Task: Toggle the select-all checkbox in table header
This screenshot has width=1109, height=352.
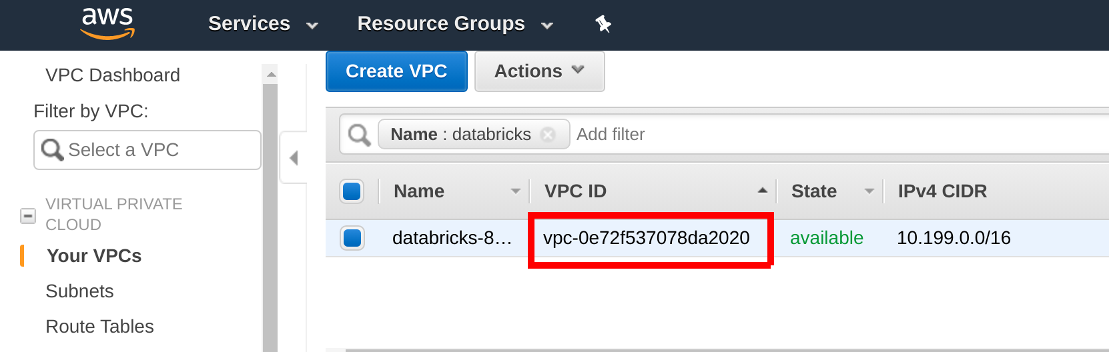Action: (352, 191)
